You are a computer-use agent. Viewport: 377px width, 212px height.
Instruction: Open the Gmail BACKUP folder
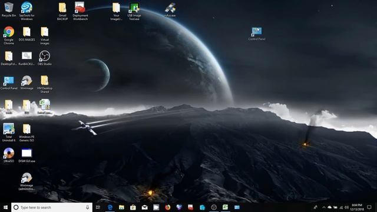click(62, 11)
